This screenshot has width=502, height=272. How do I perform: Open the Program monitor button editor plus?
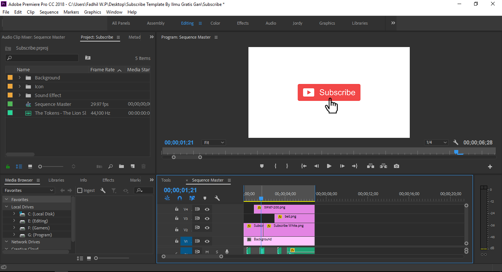pos(490,167)
